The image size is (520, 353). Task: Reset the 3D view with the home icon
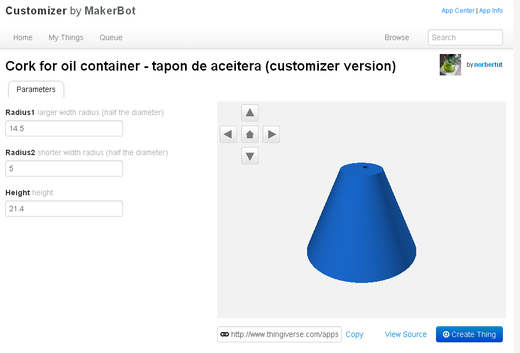coord(250,134)
